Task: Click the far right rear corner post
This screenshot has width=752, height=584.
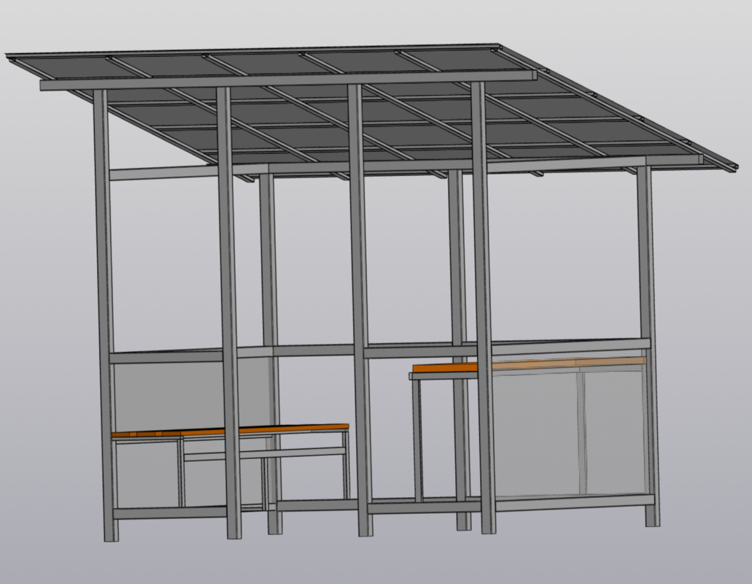Action: 648,345
